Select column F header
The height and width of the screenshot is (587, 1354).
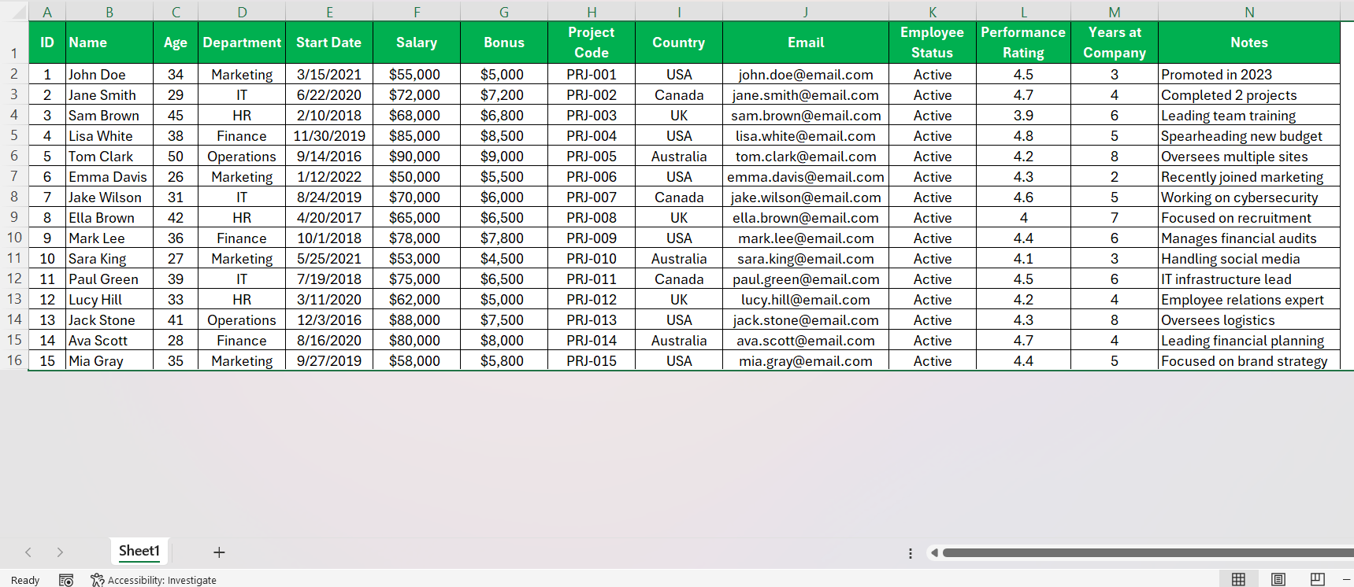417,12
